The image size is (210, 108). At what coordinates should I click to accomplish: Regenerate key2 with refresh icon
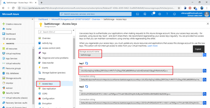[87, 86]
